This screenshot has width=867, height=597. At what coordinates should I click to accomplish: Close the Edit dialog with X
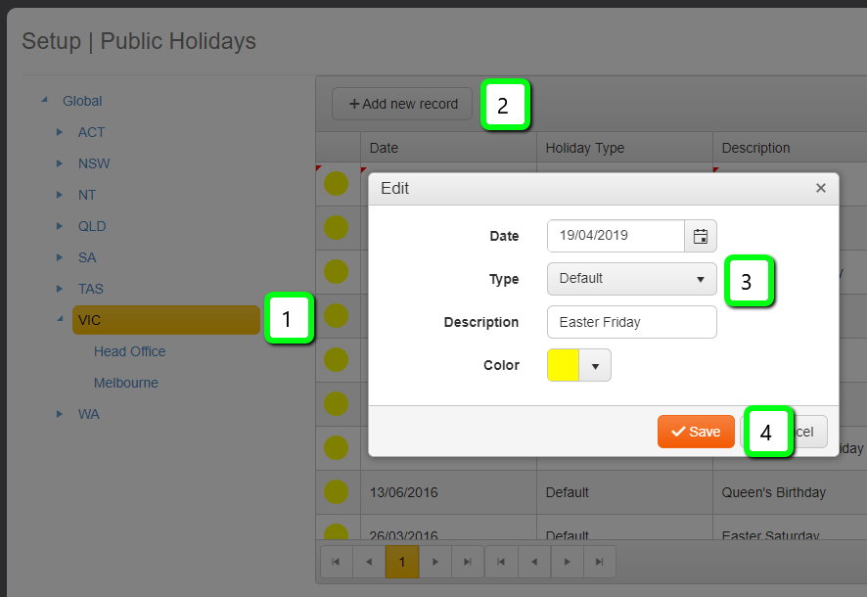click(821, 188)
